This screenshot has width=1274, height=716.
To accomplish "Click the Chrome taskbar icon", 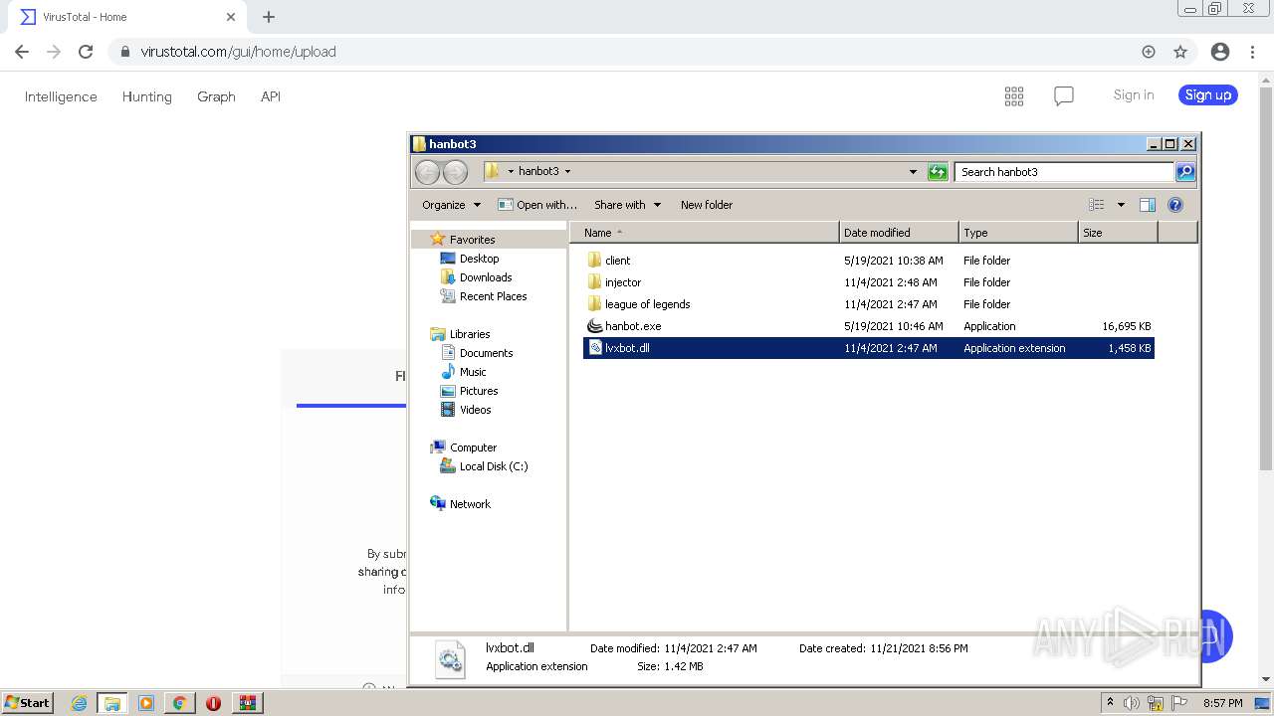I will point(179,703).
